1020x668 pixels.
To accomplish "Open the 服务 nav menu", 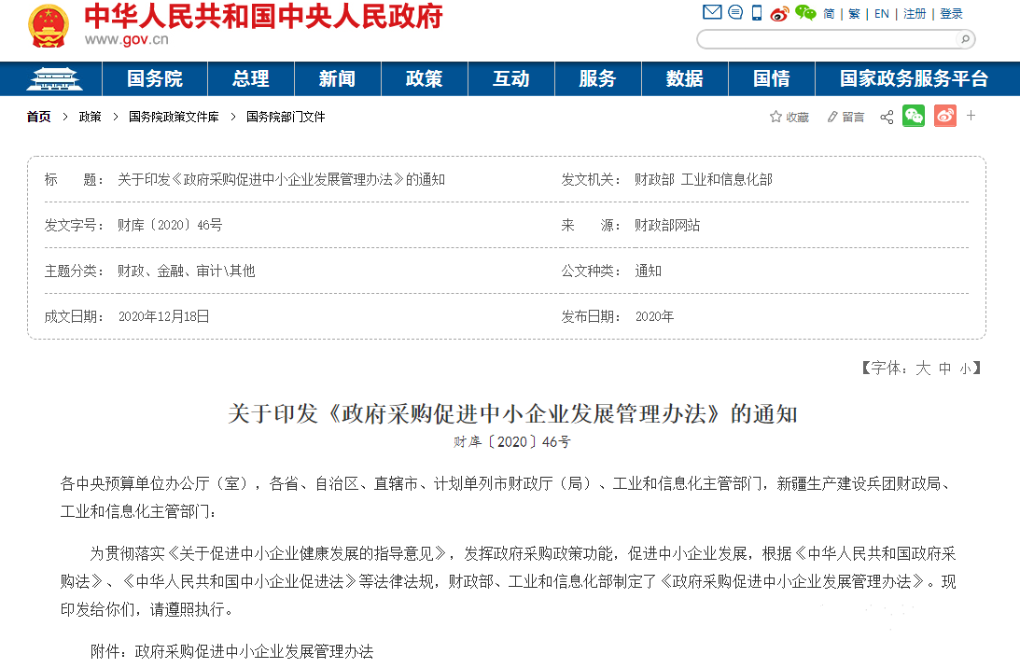I will point(598,78).
